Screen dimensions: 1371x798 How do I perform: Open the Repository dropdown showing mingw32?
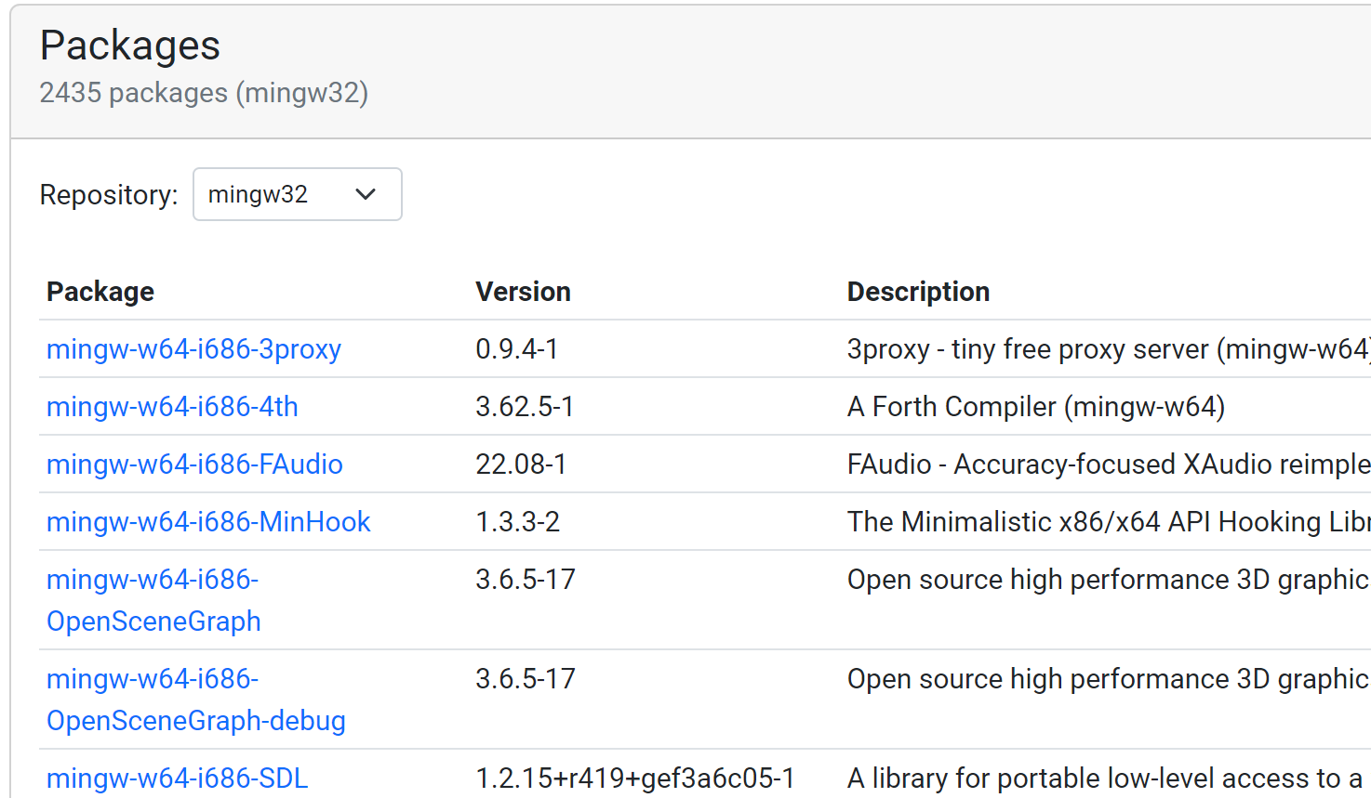click(x=297, y=194)
